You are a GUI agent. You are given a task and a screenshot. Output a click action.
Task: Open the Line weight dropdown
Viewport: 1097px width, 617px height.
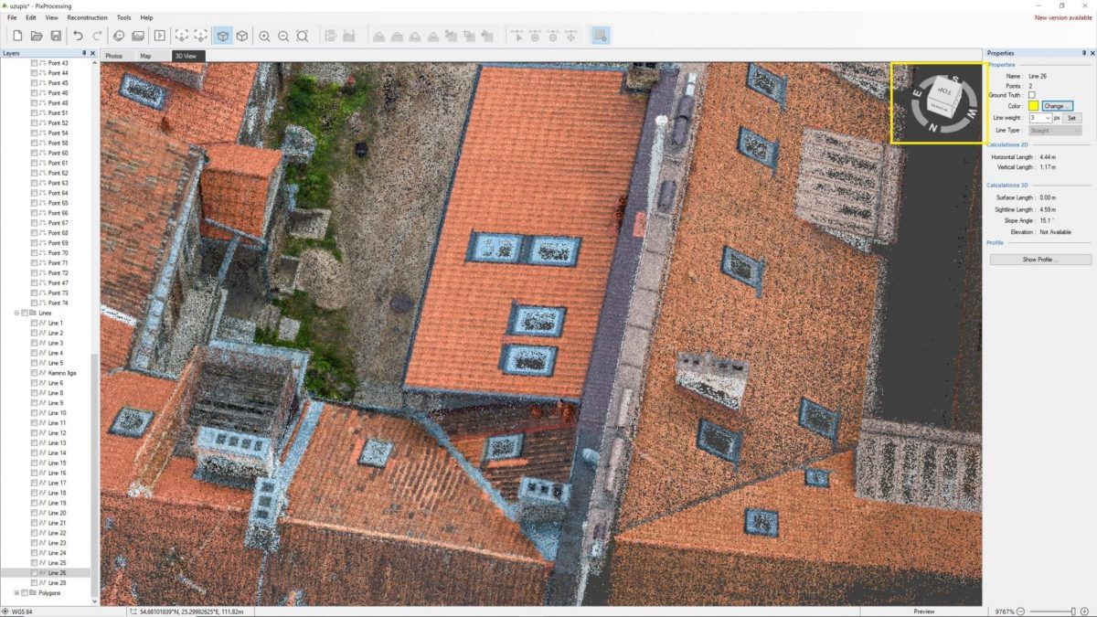tap(1048, 118)
